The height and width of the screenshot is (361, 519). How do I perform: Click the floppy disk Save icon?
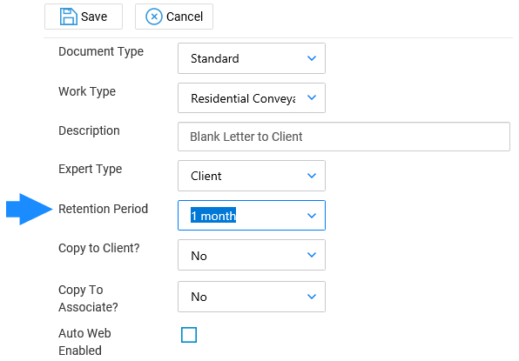click(69, 17)
